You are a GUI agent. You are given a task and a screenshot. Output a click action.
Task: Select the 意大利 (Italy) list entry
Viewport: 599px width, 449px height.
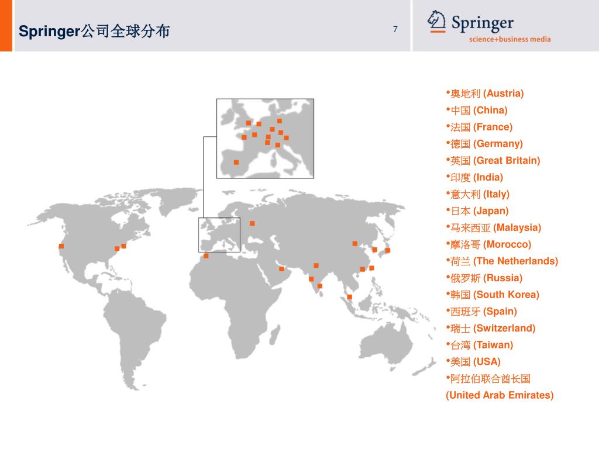click(478, 194)
